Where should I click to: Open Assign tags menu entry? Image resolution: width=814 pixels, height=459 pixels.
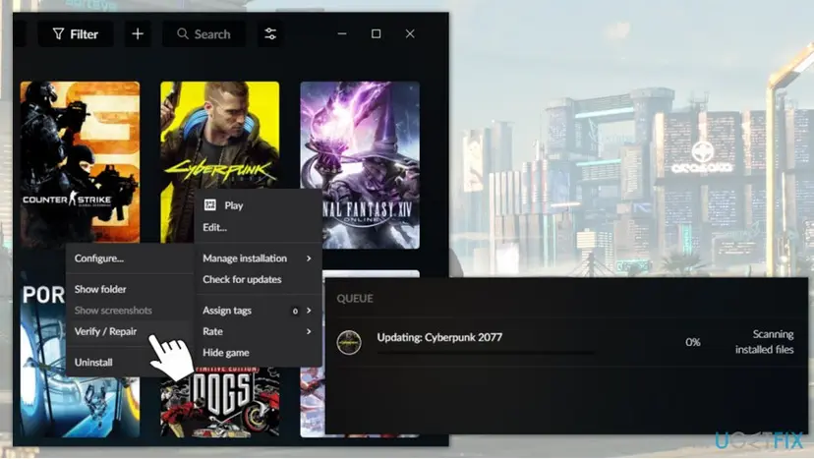[x=258, y=311]
